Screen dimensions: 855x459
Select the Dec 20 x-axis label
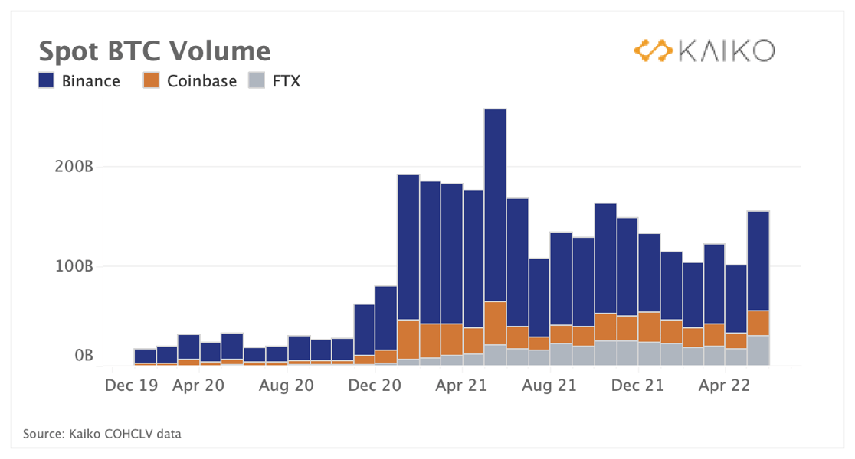(375, 386)
